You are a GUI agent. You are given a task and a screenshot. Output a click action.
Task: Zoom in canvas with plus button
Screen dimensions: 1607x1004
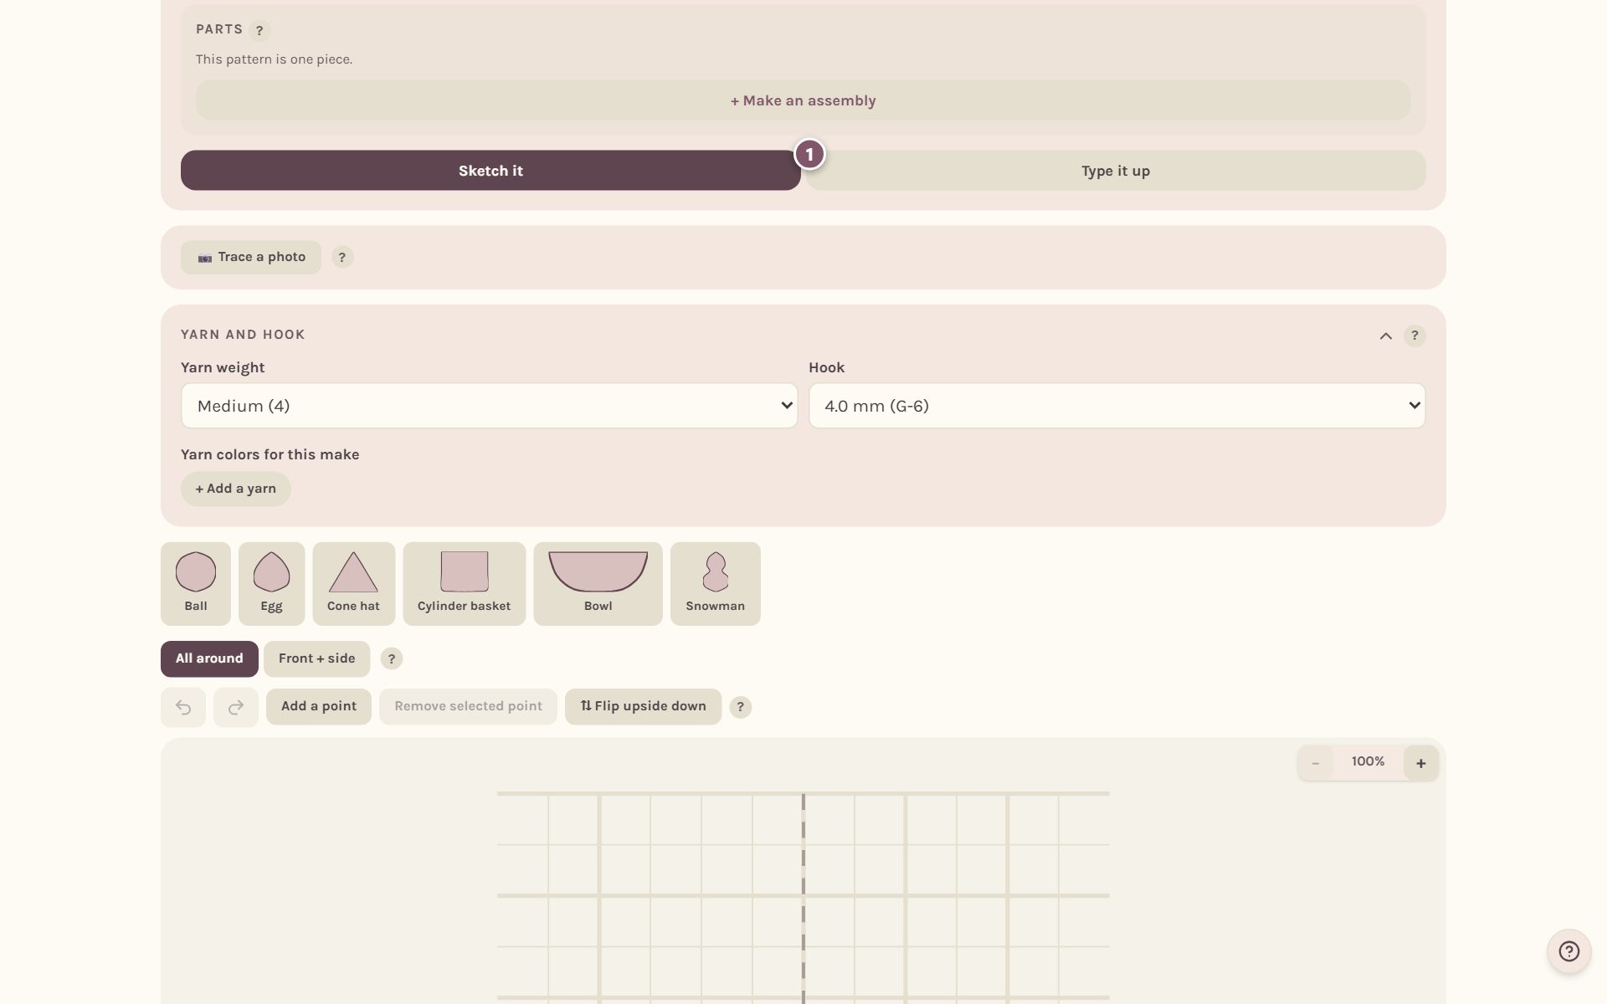(1420, 763)
